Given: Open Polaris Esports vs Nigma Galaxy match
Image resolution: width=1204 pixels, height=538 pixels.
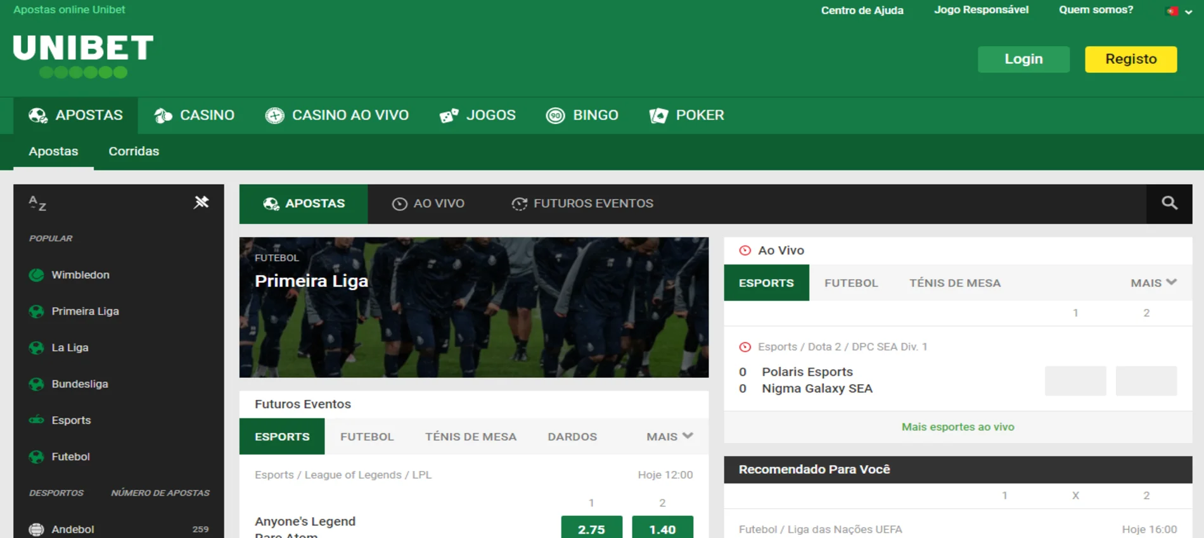Looking at the screenshot, I should 817,380.
